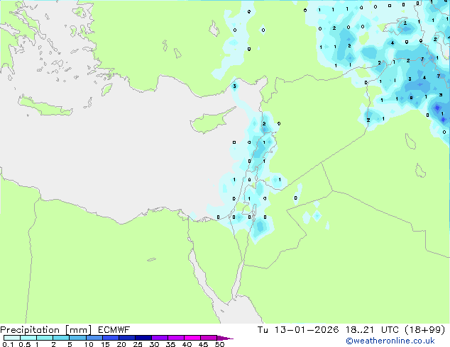Click the 10–15 mm legend swatch
Screen dimensions: 450x347
pyautogui.click(x=94, y=338)
